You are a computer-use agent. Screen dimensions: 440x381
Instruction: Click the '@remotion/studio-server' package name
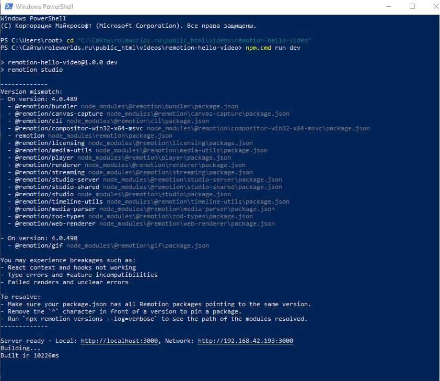click(57, 180)
